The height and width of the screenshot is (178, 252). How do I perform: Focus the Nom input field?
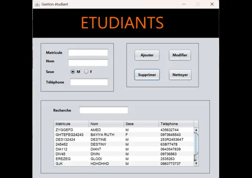tap(88, 63)
